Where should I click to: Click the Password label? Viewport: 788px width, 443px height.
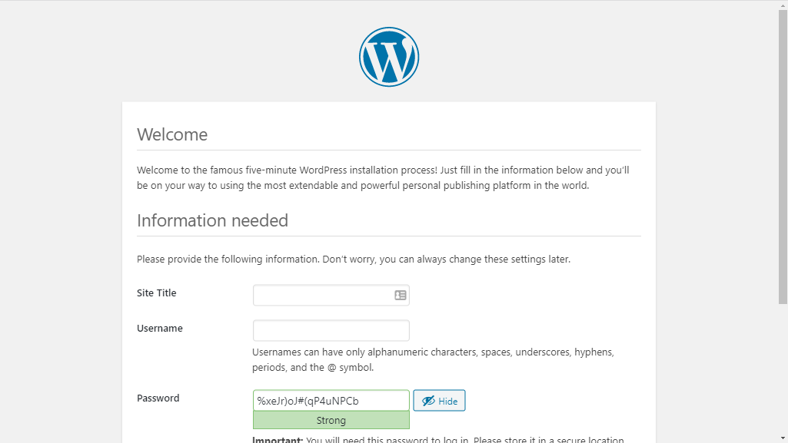pos(158,398)
